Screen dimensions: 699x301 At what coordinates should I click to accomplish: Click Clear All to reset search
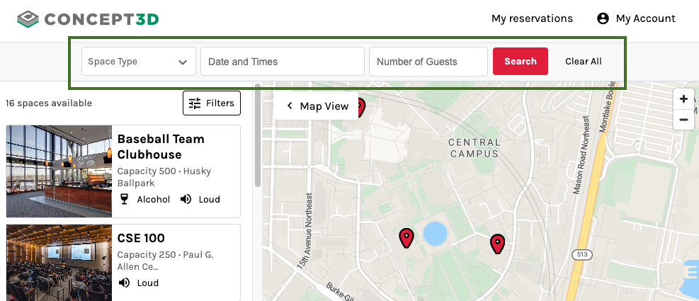pos(583,62)
